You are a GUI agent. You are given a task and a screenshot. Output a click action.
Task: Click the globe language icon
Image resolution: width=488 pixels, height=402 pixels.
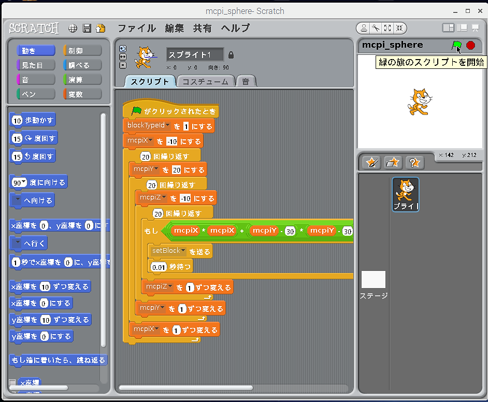click(x=73, y=28)
